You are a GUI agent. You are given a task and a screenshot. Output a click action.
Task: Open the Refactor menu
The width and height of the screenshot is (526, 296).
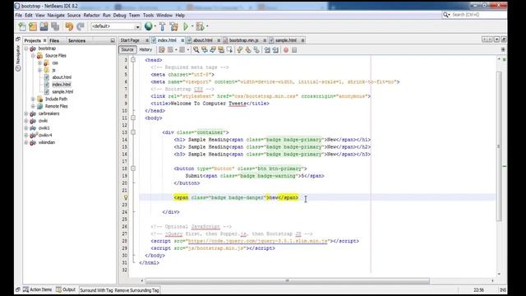tap(91, 16)
